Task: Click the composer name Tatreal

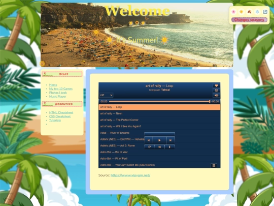Action: click(165, 90)
